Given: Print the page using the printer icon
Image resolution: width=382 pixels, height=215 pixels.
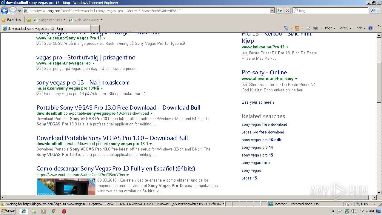Looking at the screenshot, I should point(315,28).
